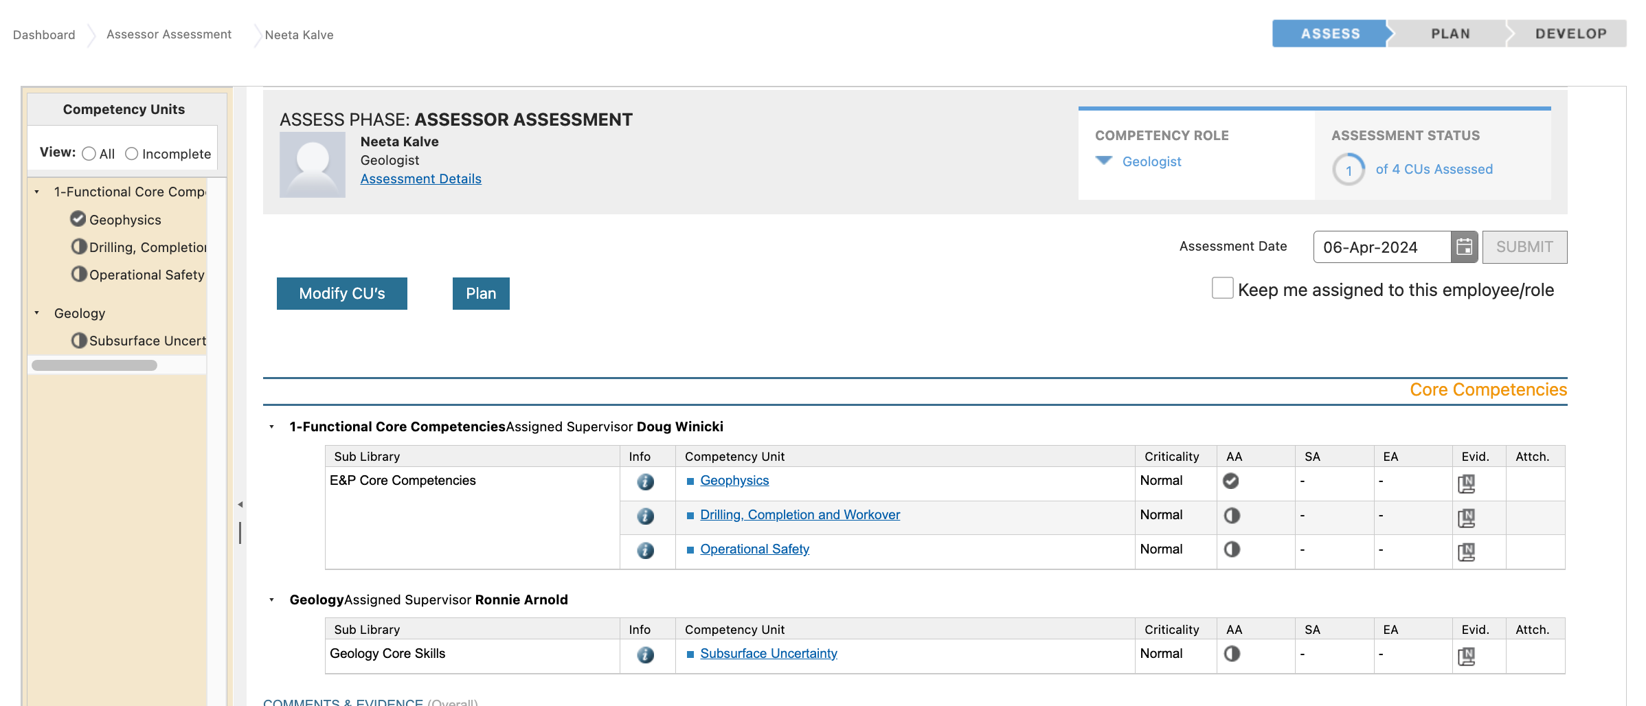Click the info icon beside Subsurface Uncertainty
The height and width of the screenshot is (706, 1646).
coord(645,654)
